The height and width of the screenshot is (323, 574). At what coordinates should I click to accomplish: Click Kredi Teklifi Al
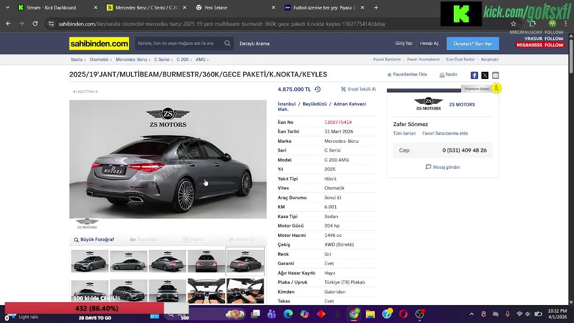(358, 89)
